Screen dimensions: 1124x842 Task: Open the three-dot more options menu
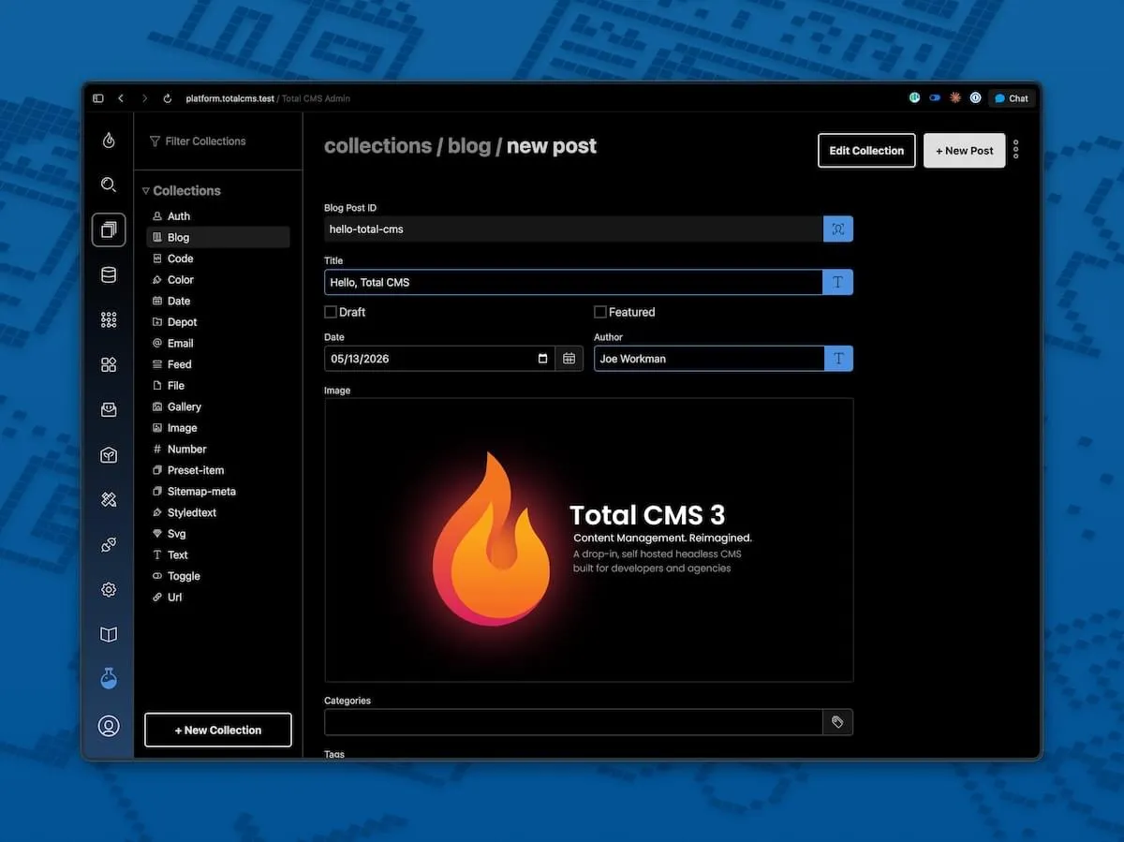click(1016, 150)
